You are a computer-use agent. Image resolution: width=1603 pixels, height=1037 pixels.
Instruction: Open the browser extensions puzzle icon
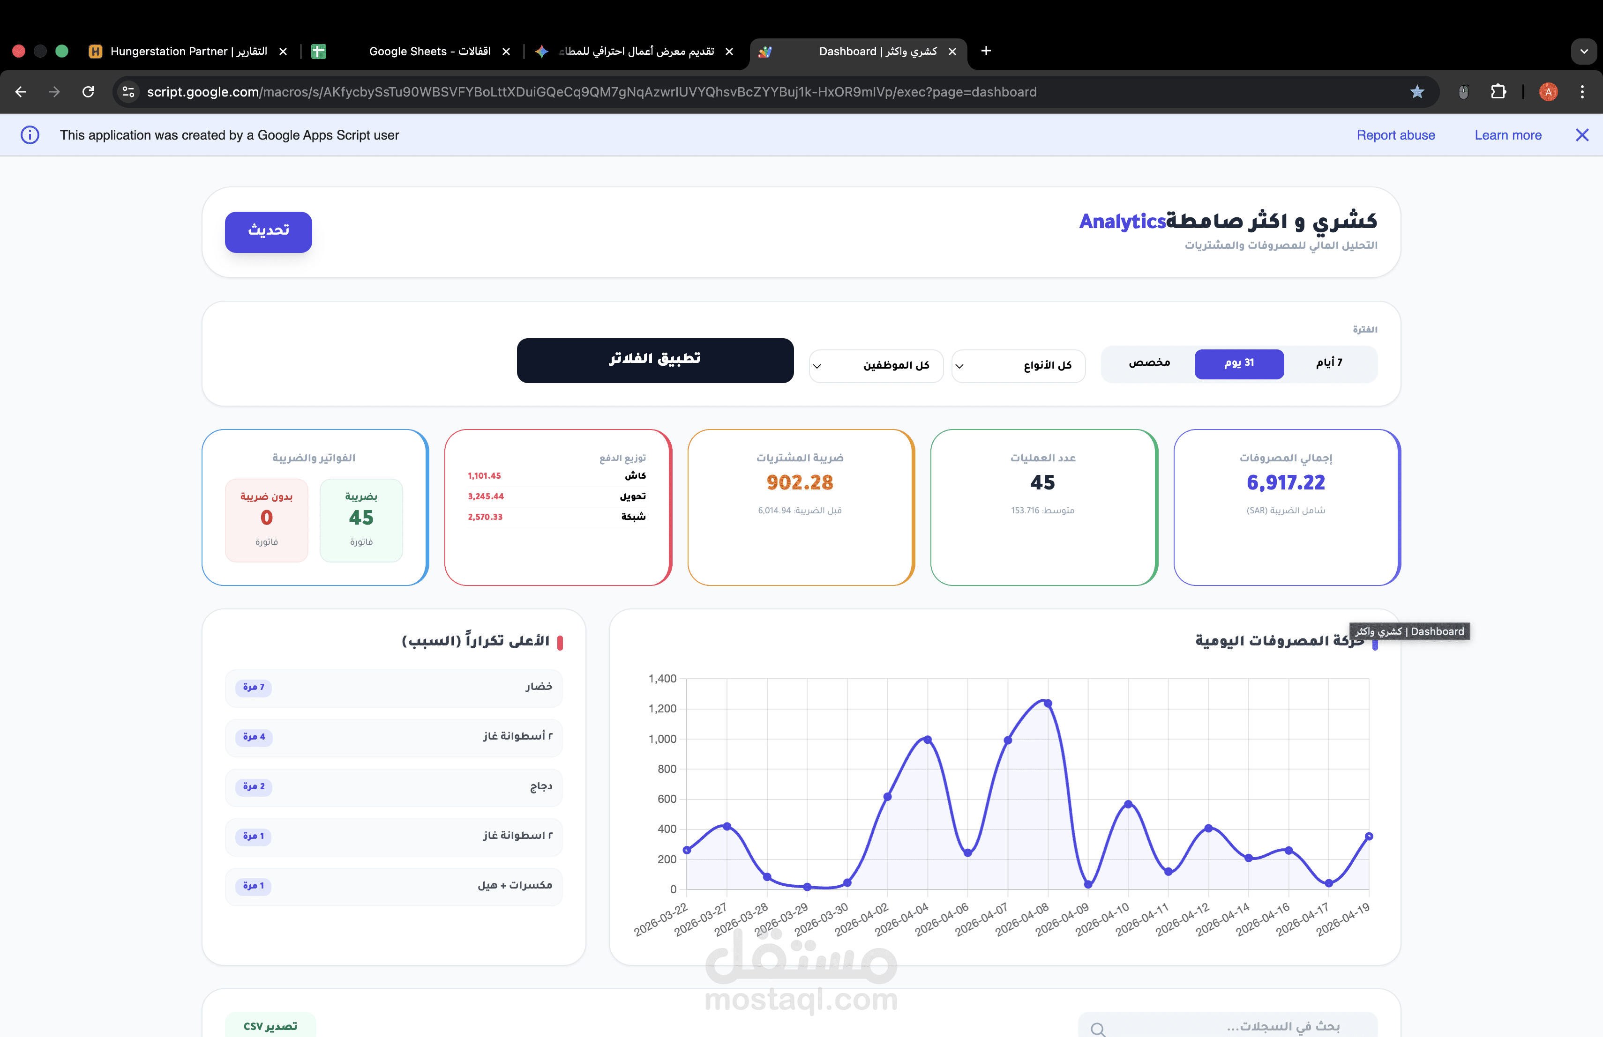(1498, 92)
